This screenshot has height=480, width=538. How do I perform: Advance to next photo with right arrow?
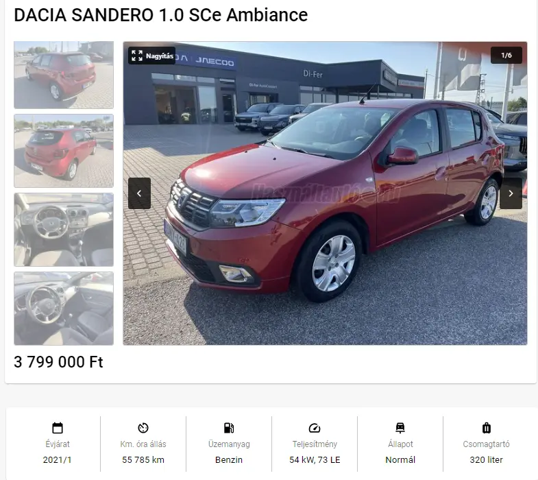click(511, 193)
